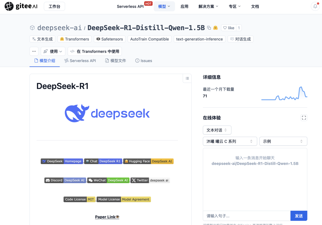Open the WeChat DeepSeek AI badge
This screenshot has width=322, height=225.
click(x=109, y=180)
